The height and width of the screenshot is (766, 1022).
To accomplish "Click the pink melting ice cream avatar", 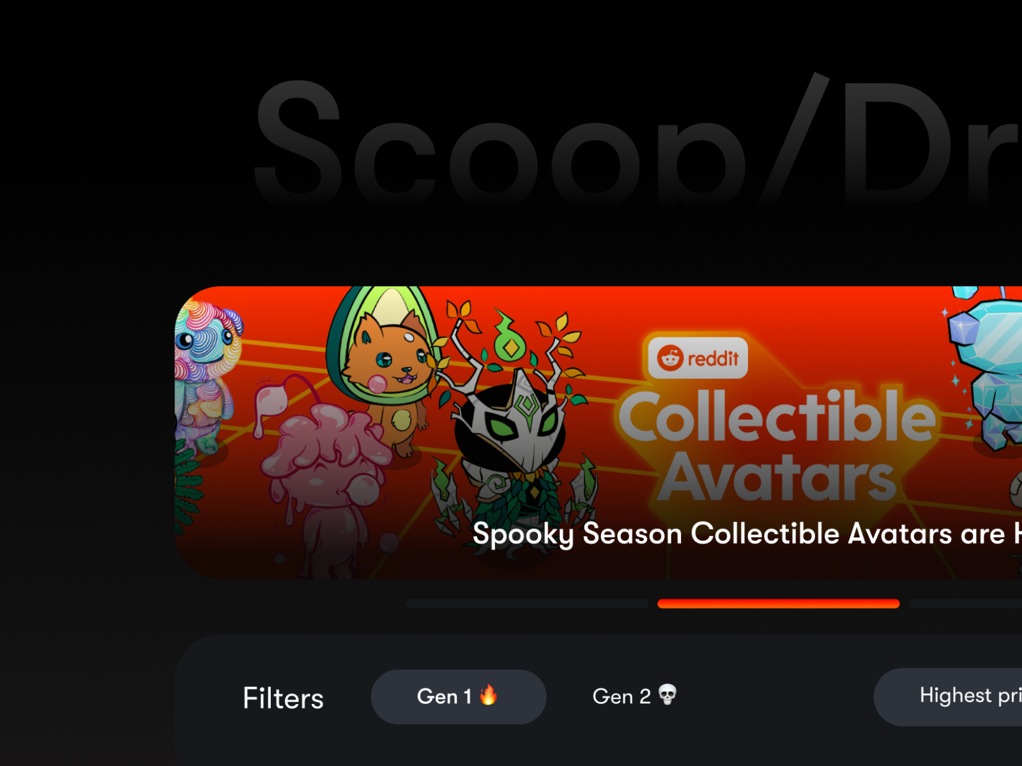I will pos(323,473).
